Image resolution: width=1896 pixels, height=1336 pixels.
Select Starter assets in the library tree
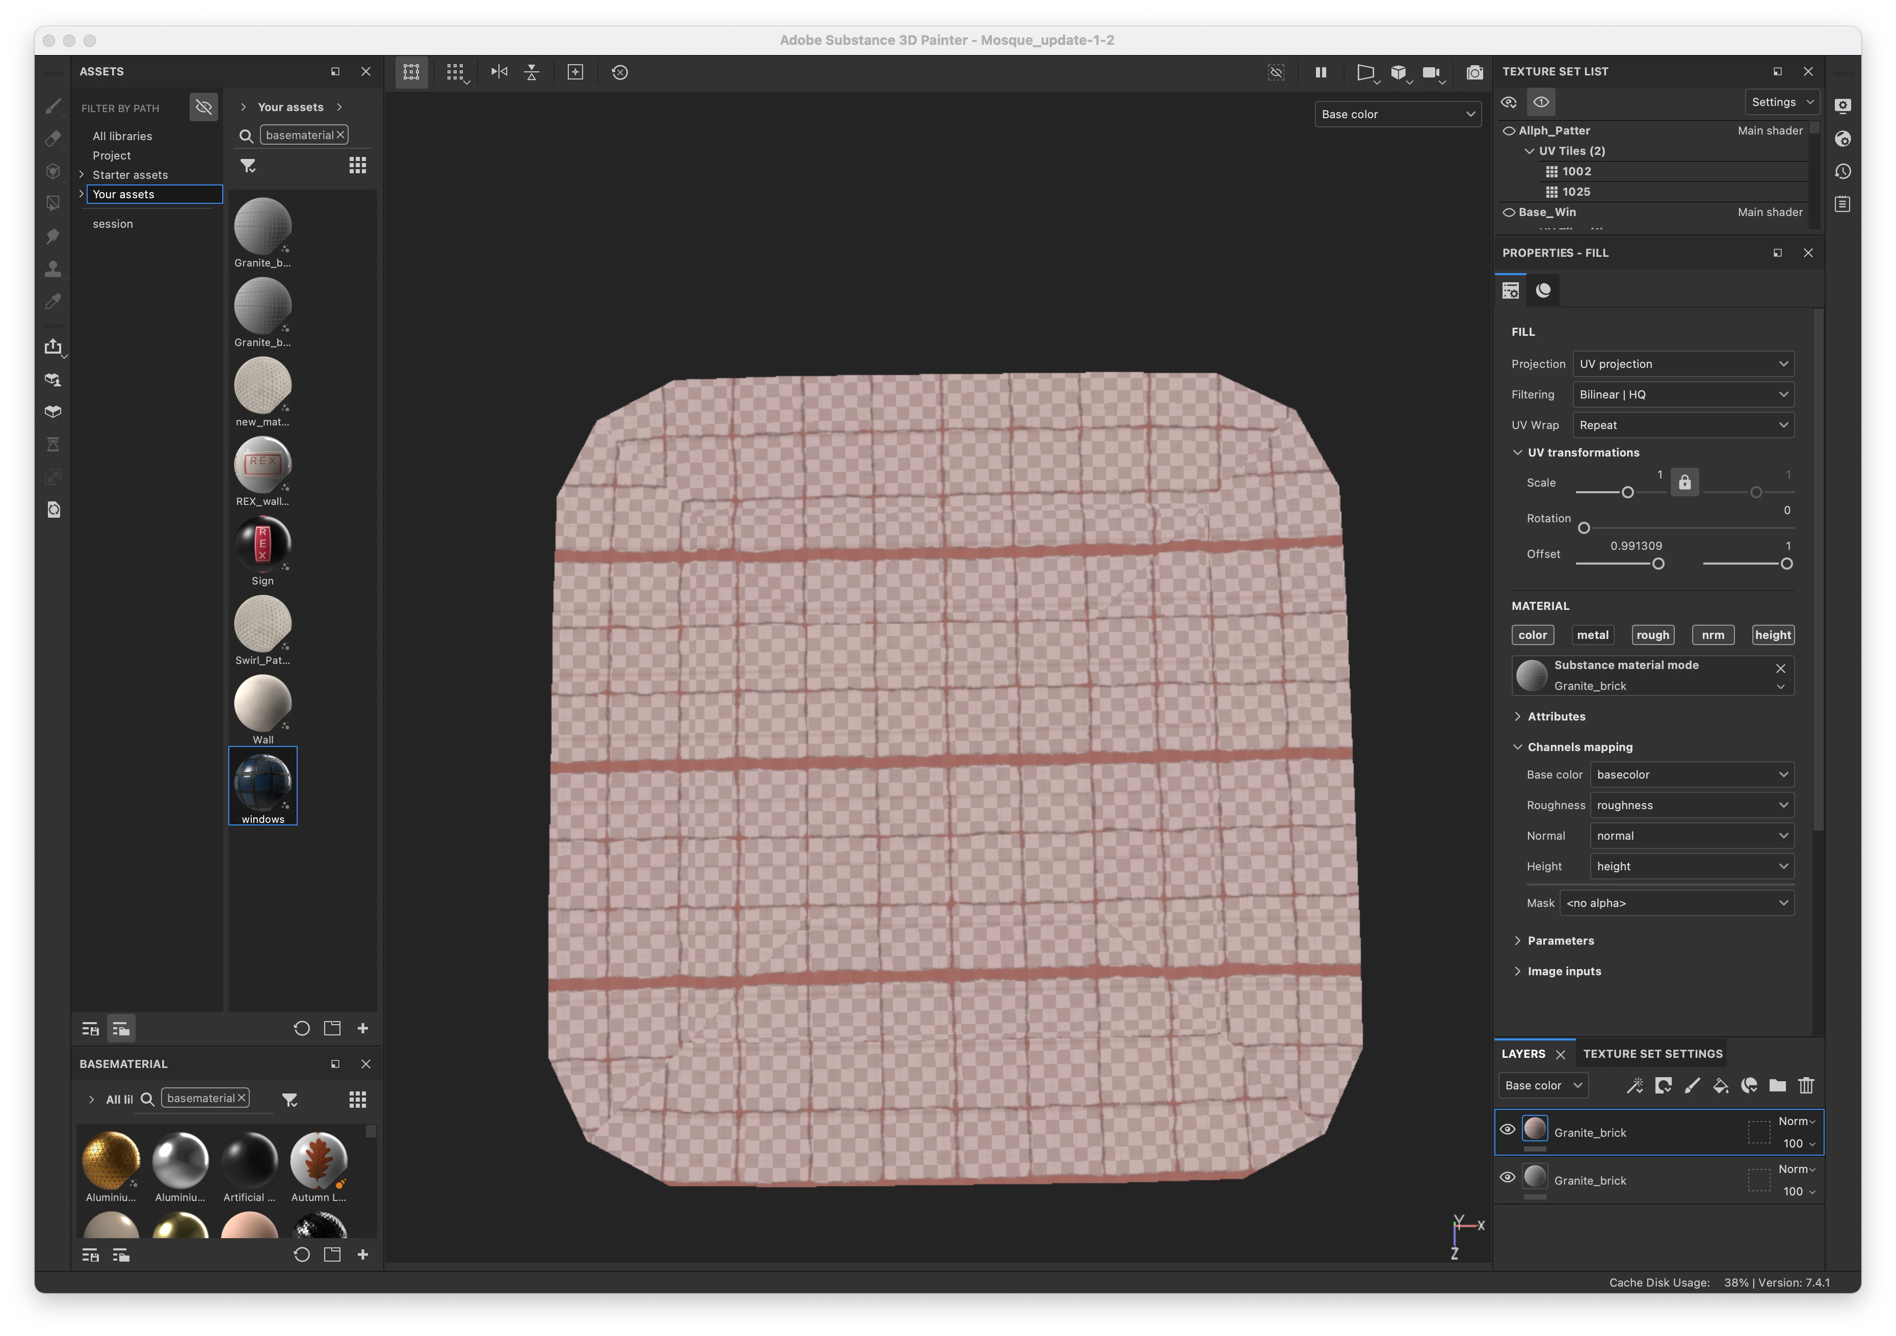[x=129, y=175]
